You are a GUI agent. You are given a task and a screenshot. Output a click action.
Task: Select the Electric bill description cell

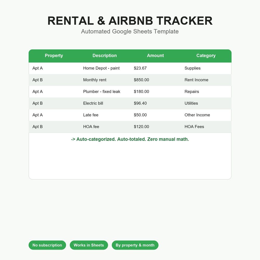[x=93, y=103]
